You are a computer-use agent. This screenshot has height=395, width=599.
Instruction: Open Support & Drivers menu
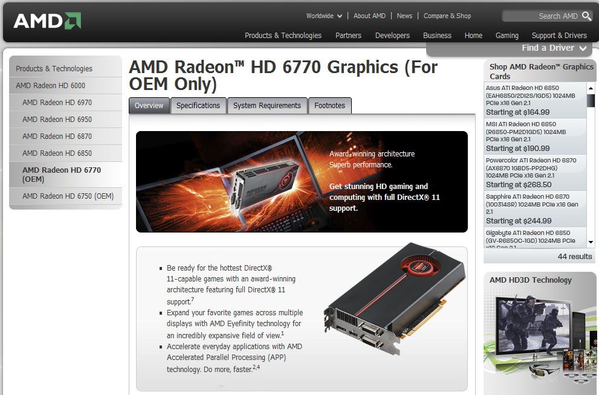[559, 36]
